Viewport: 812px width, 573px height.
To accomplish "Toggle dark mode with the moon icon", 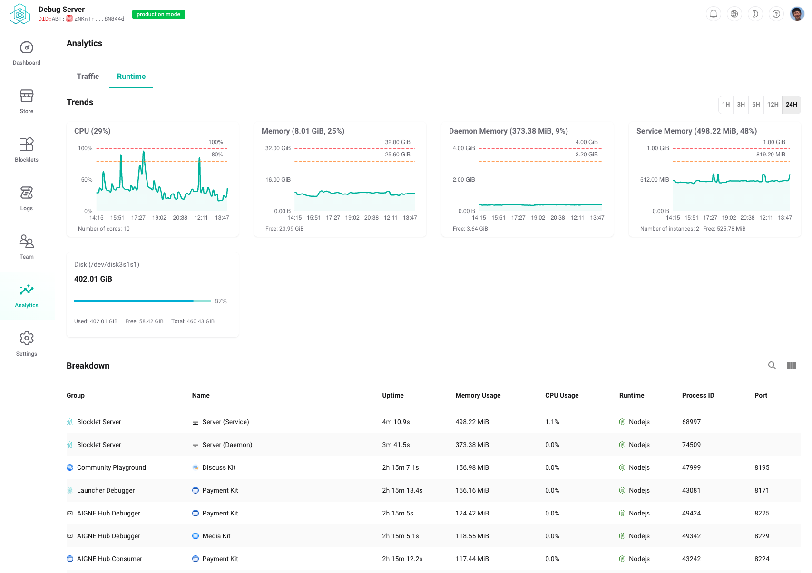I will click(x=755, y=14).
